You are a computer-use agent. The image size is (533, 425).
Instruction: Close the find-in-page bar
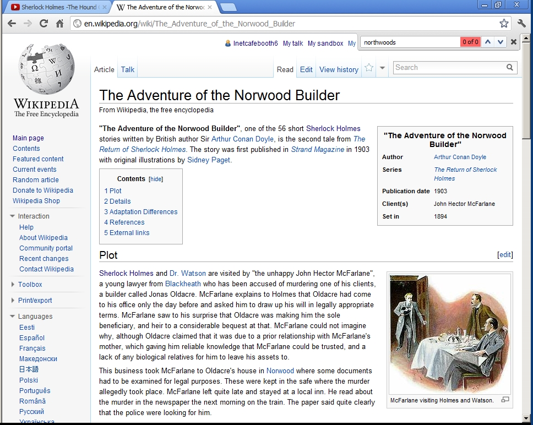(514, 42)
